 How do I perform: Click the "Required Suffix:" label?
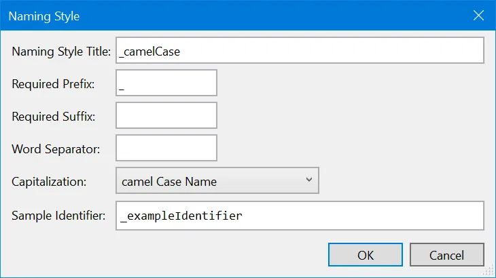point(53,117)
